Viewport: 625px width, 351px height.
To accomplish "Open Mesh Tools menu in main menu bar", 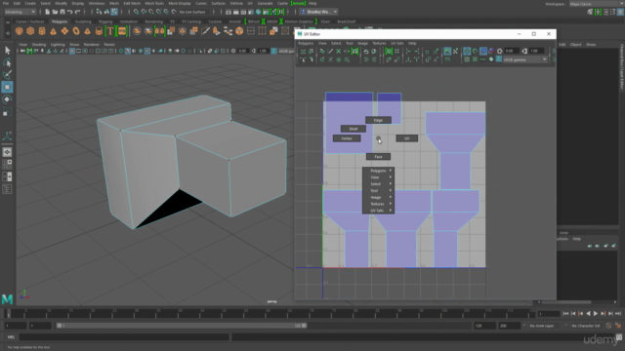I will click(x=154, y=3).
